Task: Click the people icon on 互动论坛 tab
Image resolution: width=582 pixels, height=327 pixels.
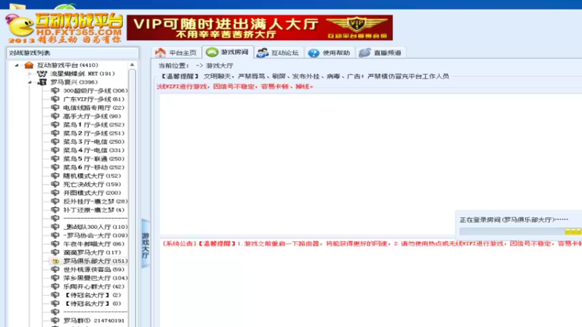Action: pos(263,52)
